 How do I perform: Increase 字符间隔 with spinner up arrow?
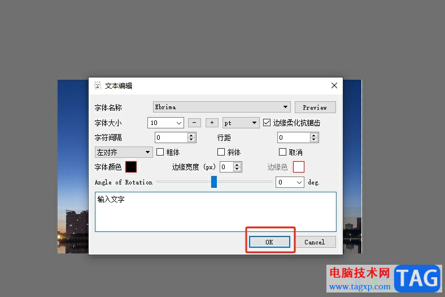click(191, 135)
